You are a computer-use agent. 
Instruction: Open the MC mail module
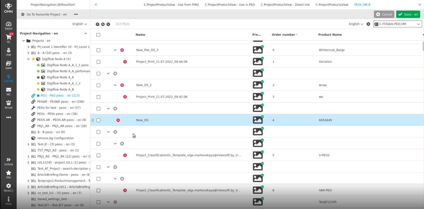(8, 91)
